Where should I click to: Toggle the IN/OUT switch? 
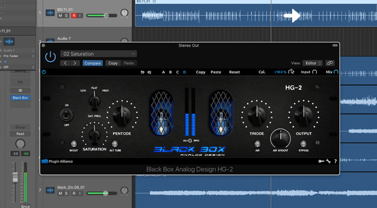pyautogui.click(x=73, y=144)
